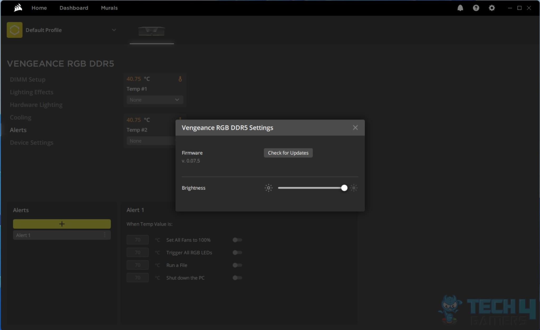Click temperature field for Set All Fans

pyautogui.click(x=138, y=240)
